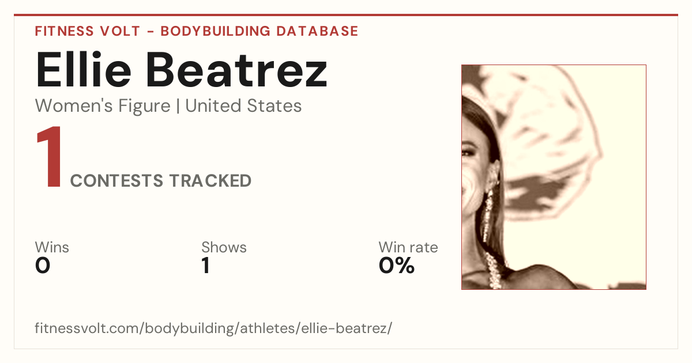Click Women's Figure division text
This screenshot has width=692, height=363.
[103, 106]
